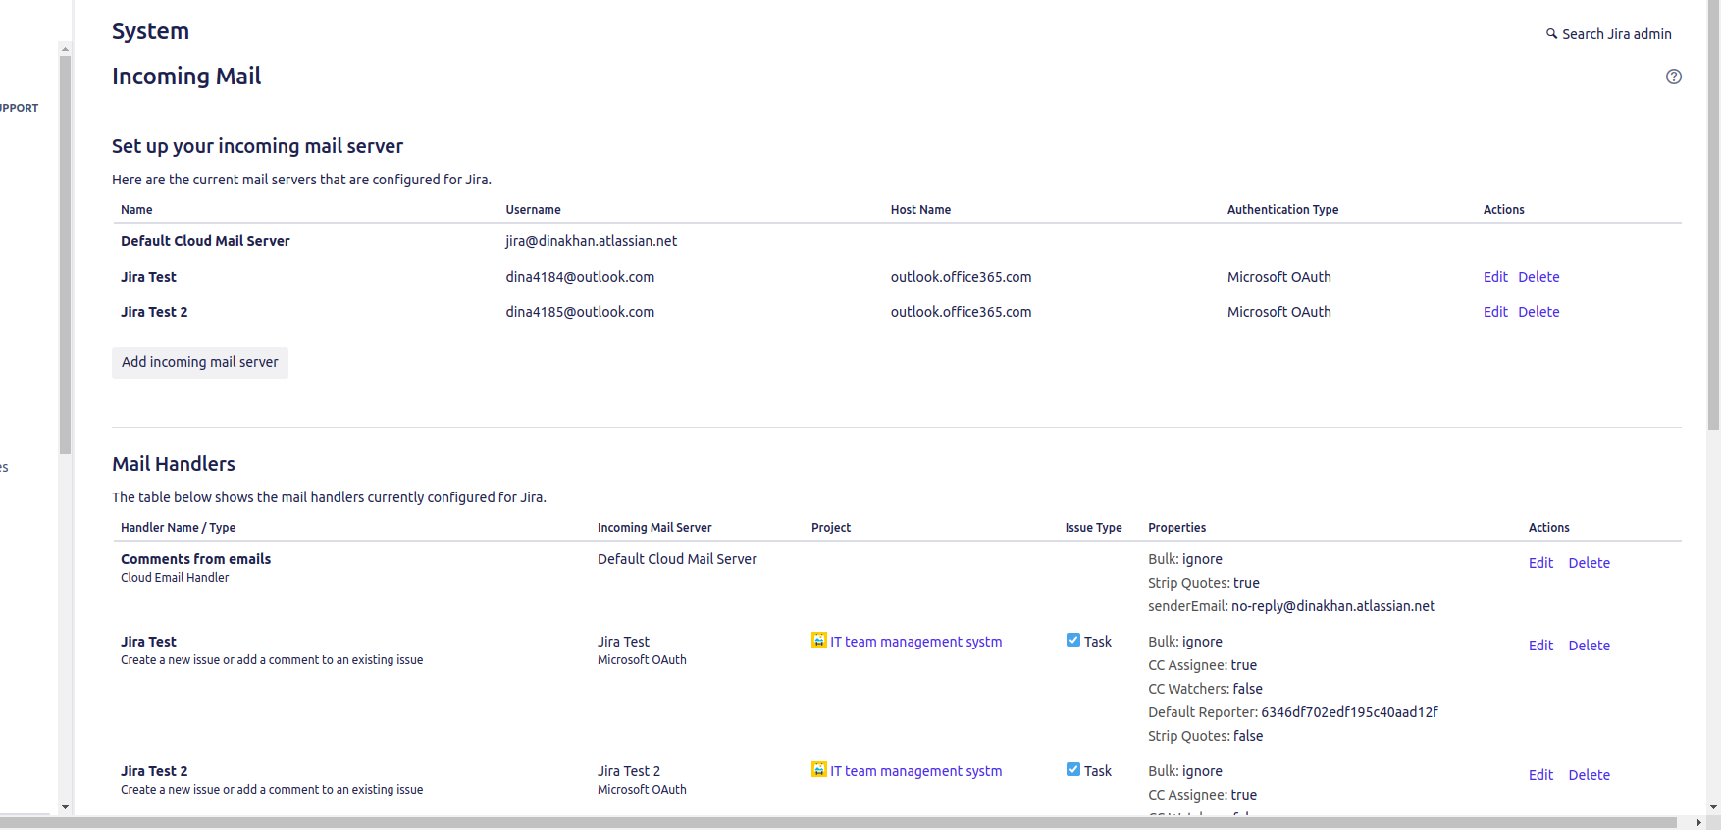Screen dimensions: 1721x830
Task: Click the Authentication Type column header
Action: click(1282, 210)
